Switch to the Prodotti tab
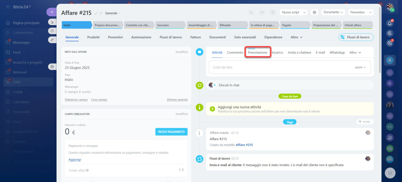 tap(93, 37)
